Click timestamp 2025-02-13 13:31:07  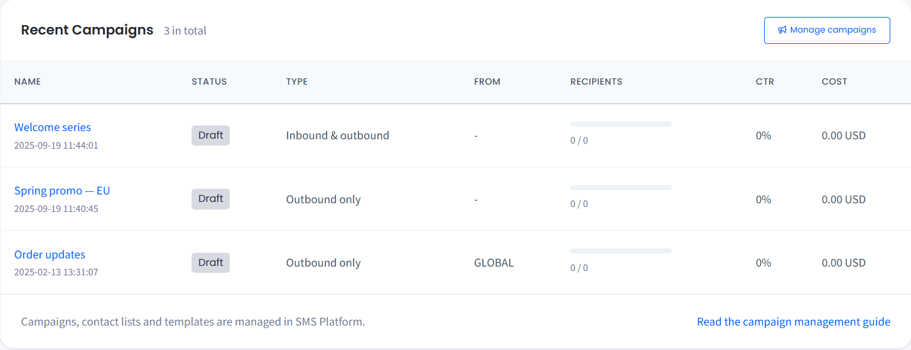[x=57, y=272]
